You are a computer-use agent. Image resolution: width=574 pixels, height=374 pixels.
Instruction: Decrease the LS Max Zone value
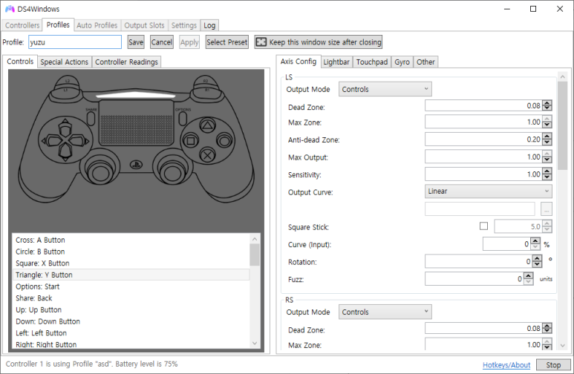[547, 125]
